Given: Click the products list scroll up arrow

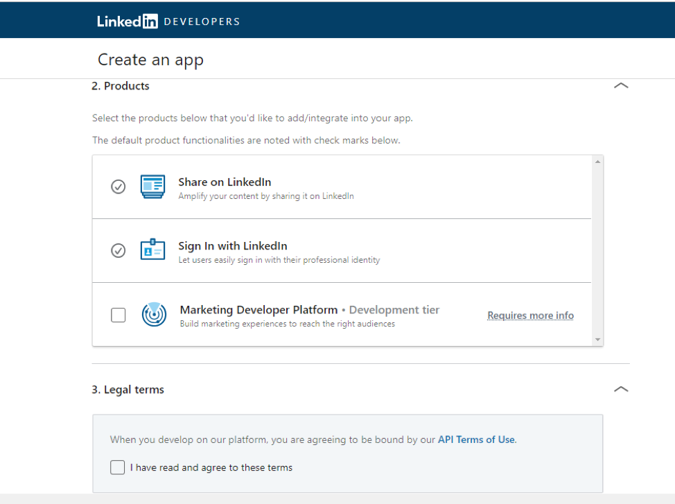Looking at the screenshot, I should tap(597, 162).
